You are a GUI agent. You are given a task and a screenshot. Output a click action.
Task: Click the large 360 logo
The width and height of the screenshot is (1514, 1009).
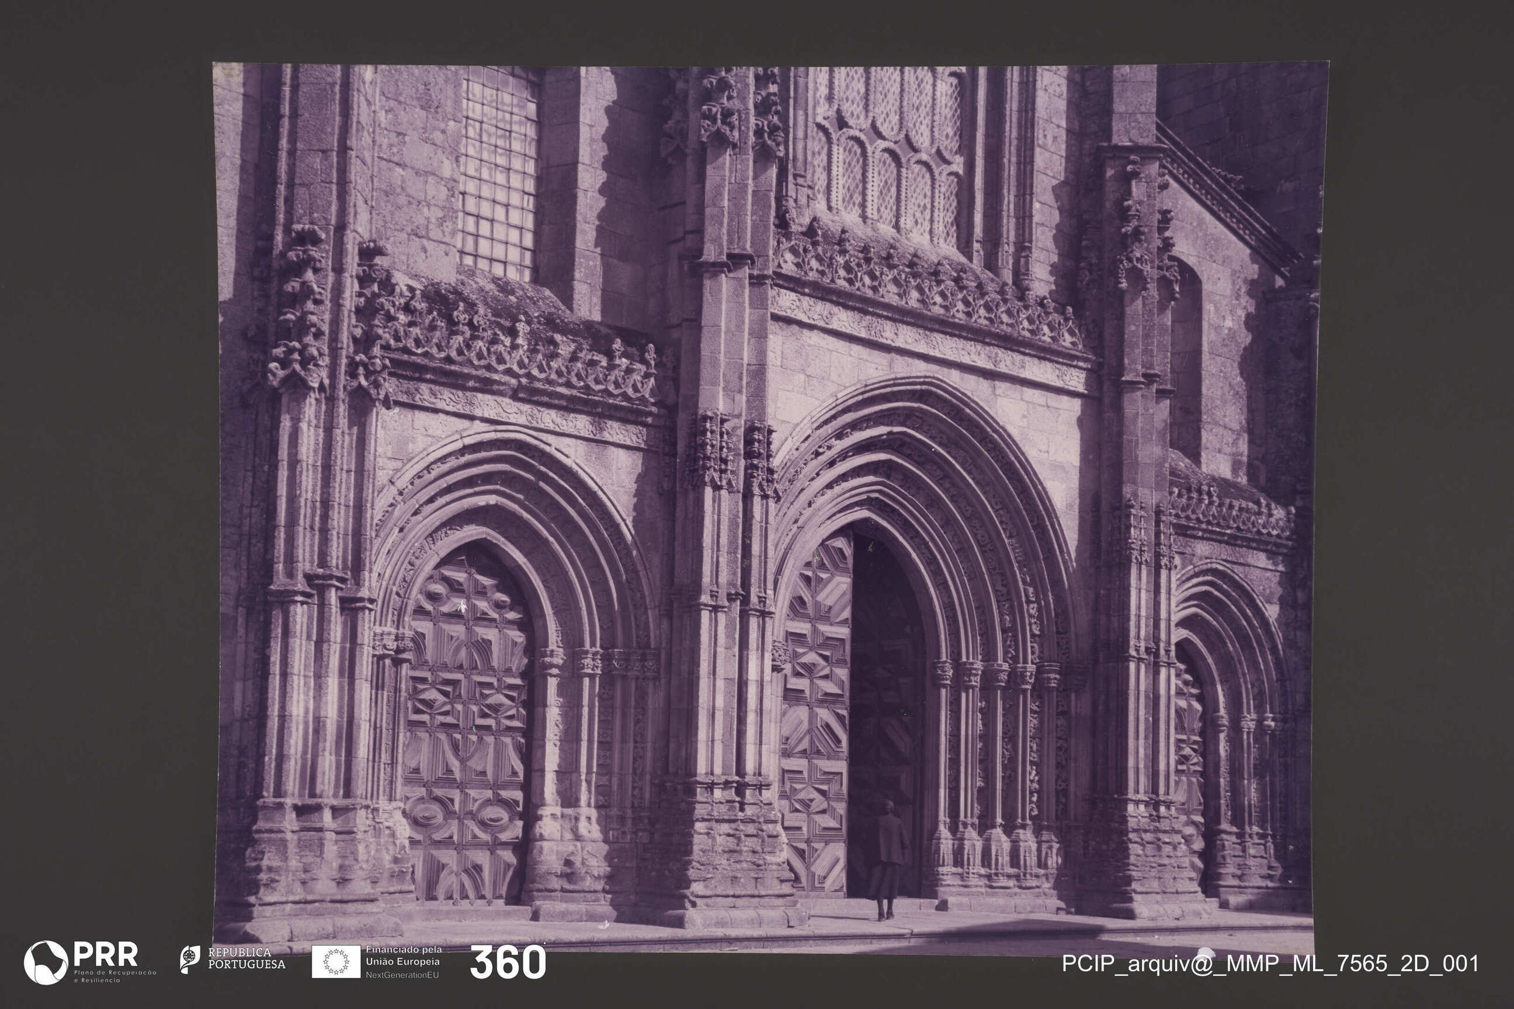(508, 963)
